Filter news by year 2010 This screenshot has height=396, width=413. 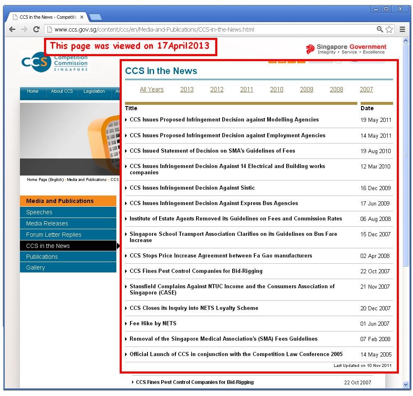[277, 89]
